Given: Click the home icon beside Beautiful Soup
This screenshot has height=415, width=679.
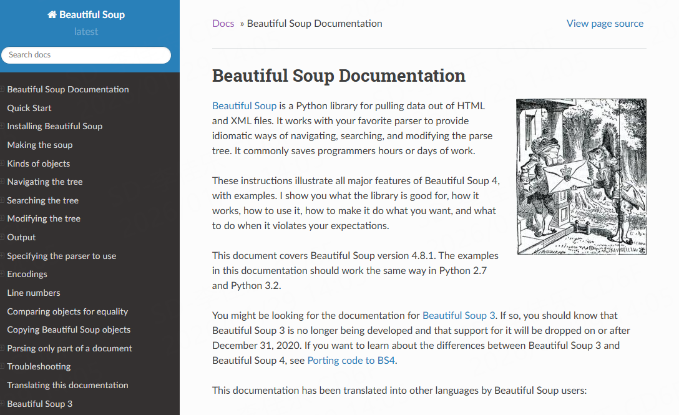Looking at the screenshot, I should point(51,14).
